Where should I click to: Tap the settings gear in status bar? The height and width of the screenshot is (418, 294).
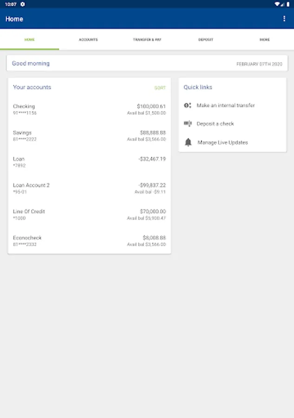[23, 4]
